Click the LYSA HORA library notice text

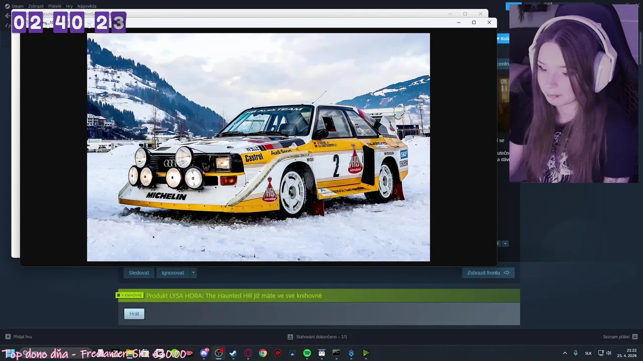click(234, 296)
